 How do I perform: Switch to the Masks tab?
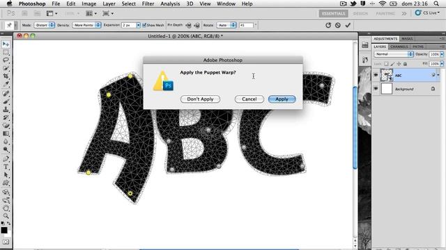coord(407,39)
